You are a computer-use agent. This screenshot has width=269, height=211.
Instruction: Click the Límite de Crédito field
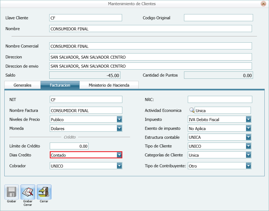(69, 146)
